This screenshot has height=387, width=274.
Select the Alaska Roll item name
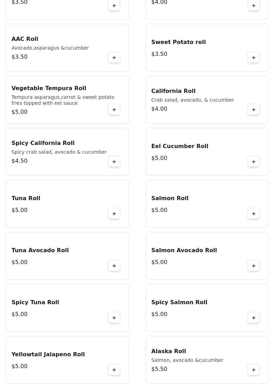coord(169,351)
